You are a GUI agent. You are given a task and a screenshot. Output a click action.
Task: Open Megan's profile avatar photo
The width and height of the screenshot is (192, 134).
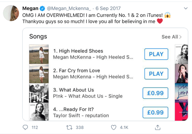point(11,13)
